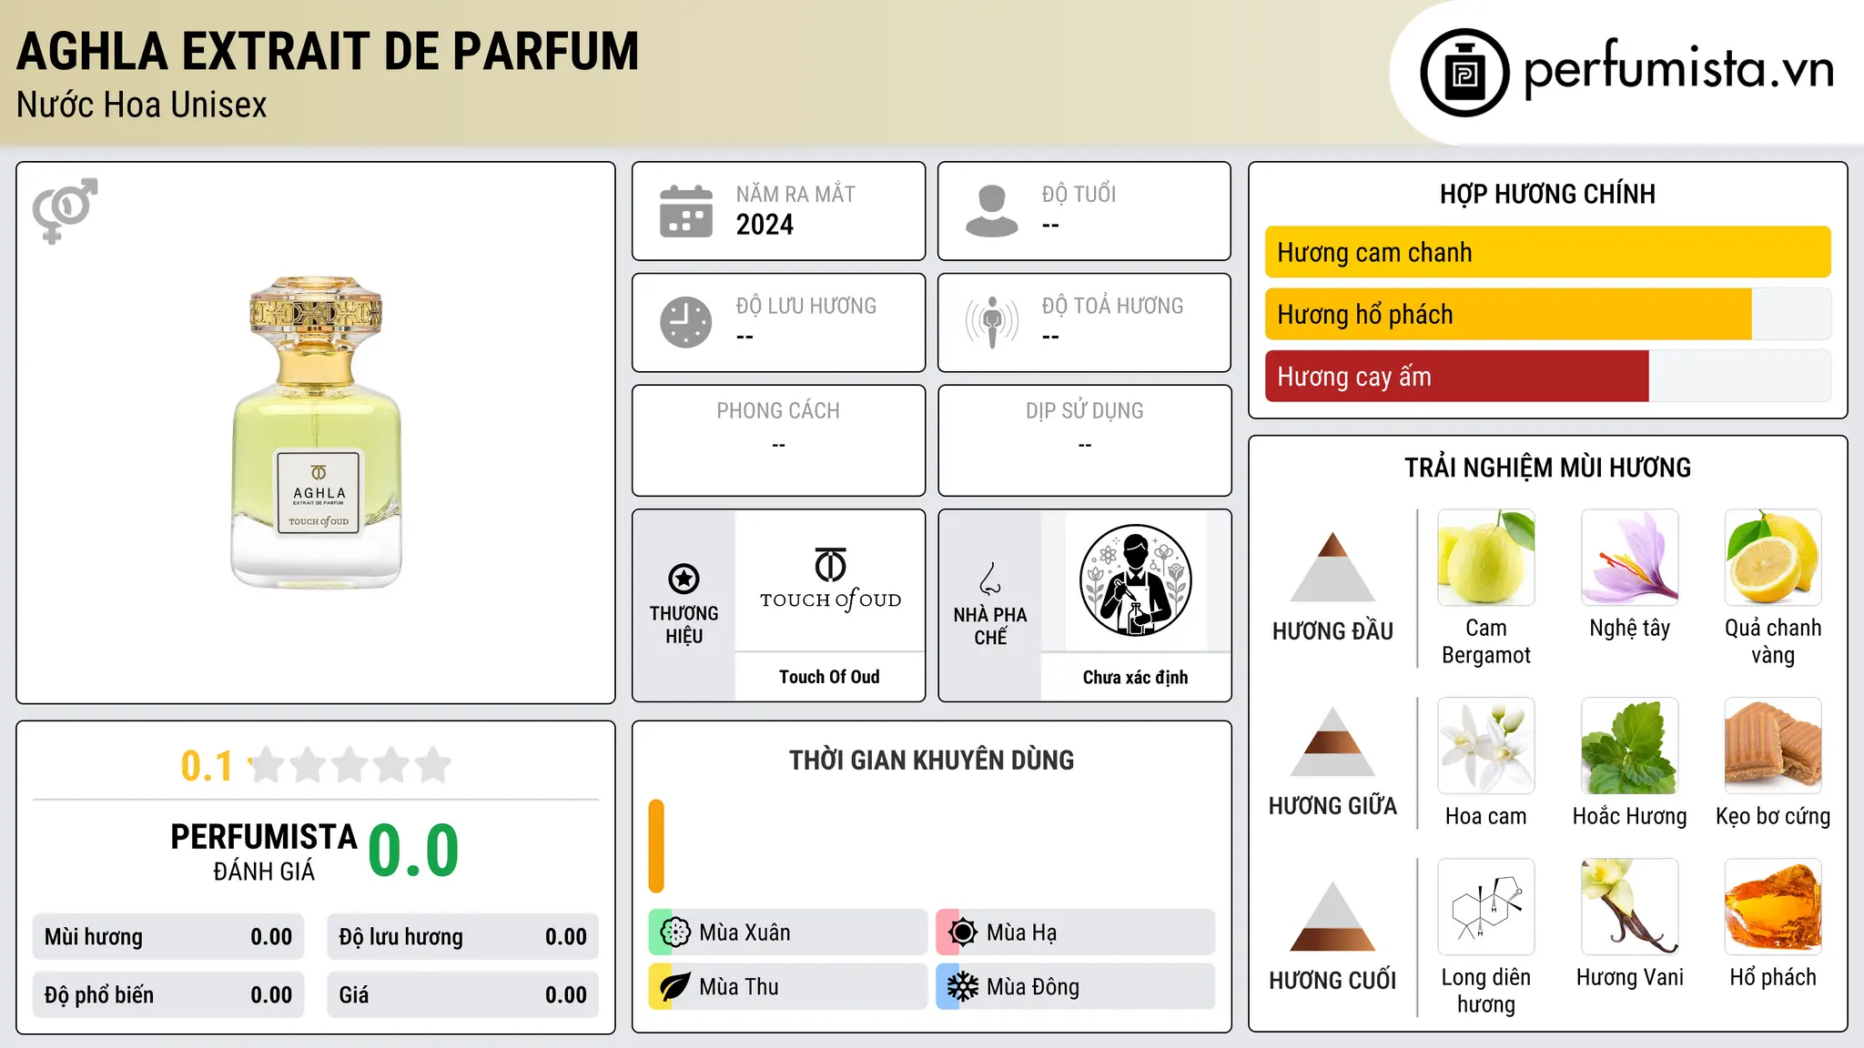Viewport: 1864px width, 1048px height.
Task: Click the star badge icon above Thương hiệu
Action: (684, 579)
